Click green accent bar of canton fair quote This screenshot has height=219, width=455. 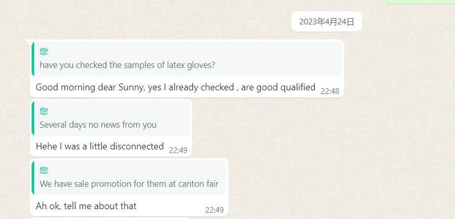pyautogui.click(x=33, y=177)
